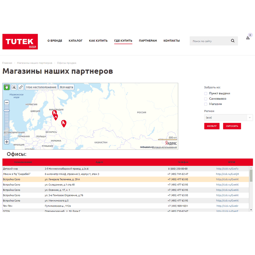Check the Пункт выдачи checkbox

pos(206,93)
